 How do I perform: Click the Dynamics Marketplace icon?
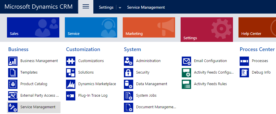tap(71, 84)
